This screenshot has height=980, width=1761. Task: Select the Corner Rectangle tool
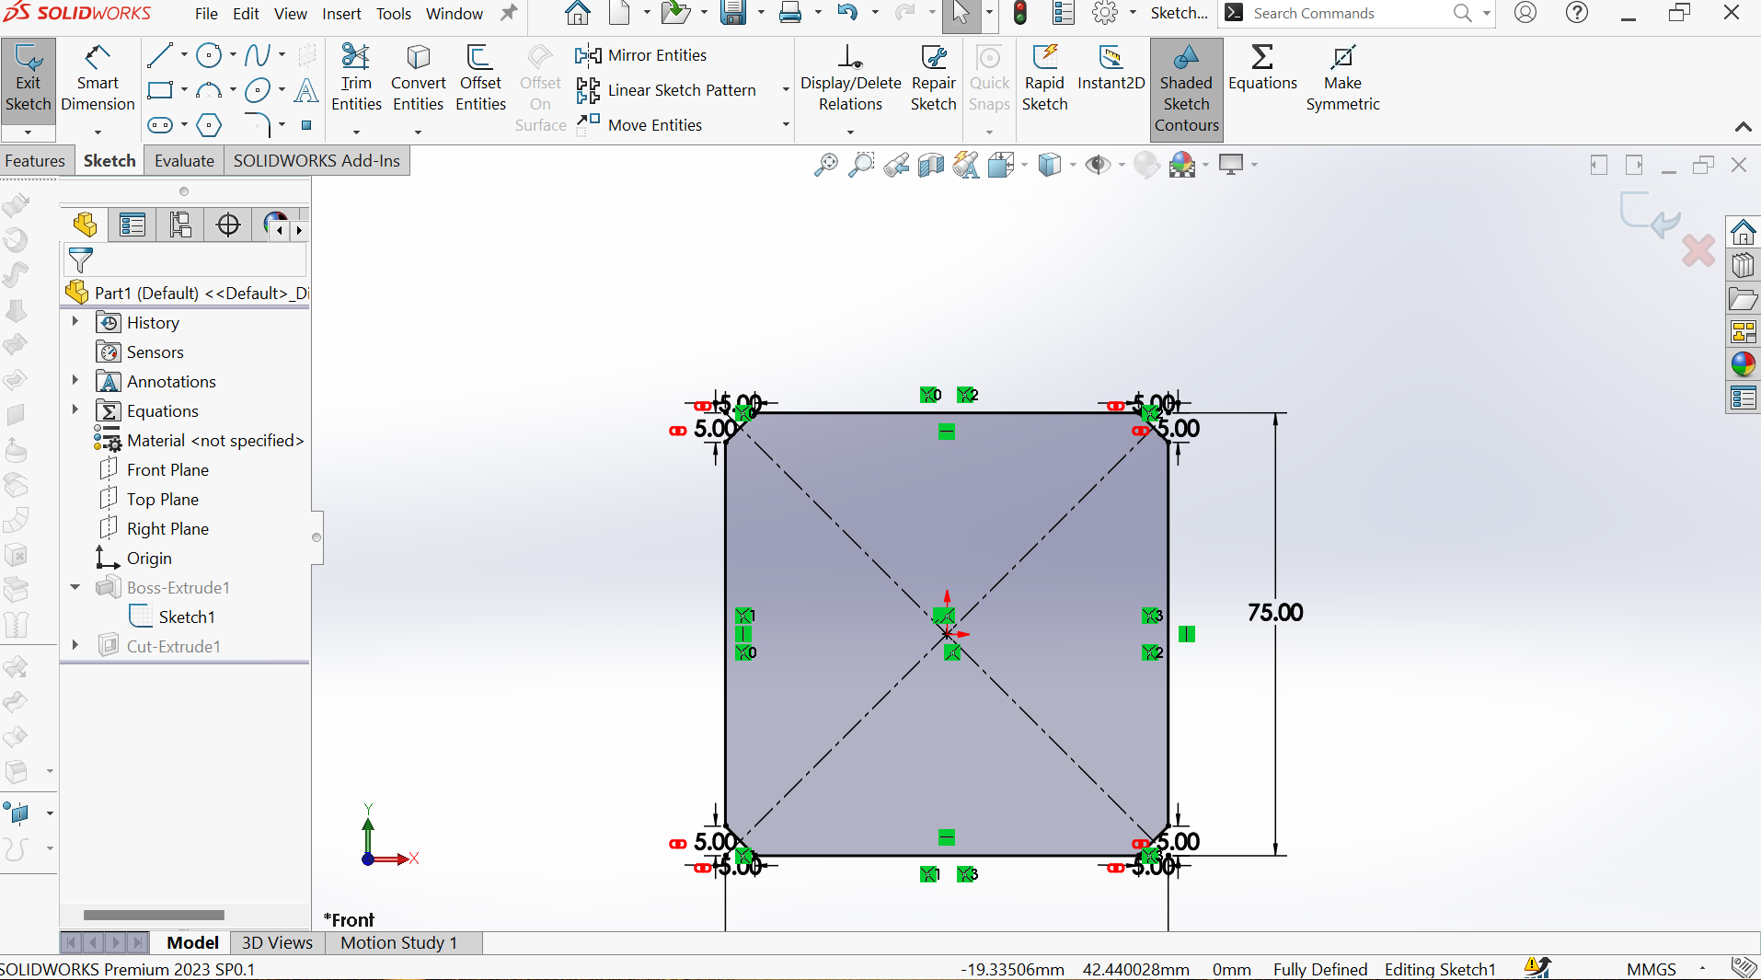160,90
